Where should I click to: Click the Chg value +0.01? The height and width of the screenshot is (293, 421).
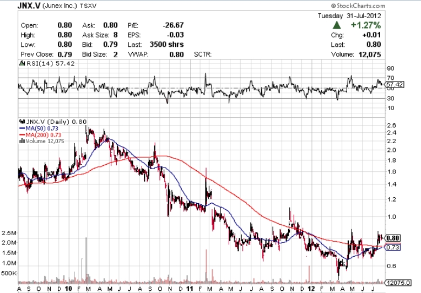point(371,35)
